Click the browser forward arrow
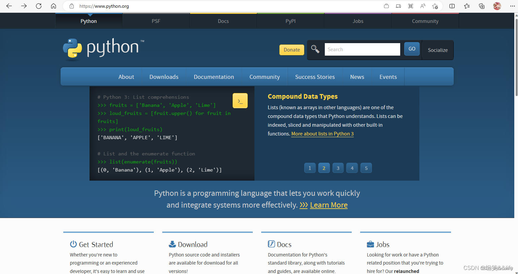518x274 pixels. pyautogui.click(x=24, y=6)
